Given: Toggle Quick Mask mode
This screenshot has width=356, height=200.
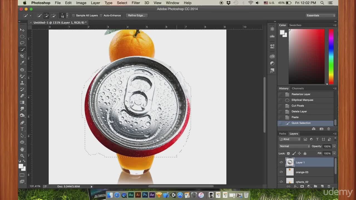Looking at the screenshot, I should click(x=22, y=175).
